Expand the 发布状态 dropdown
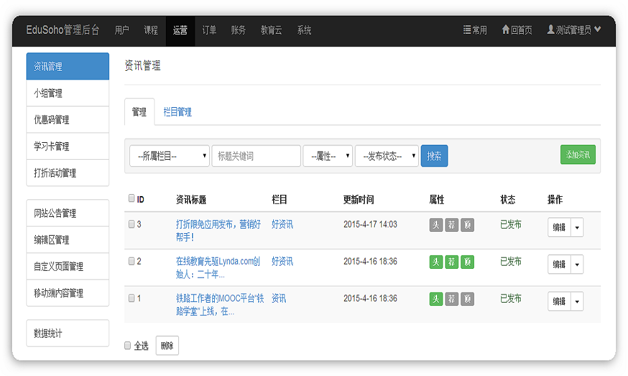 tap(386, 156)
